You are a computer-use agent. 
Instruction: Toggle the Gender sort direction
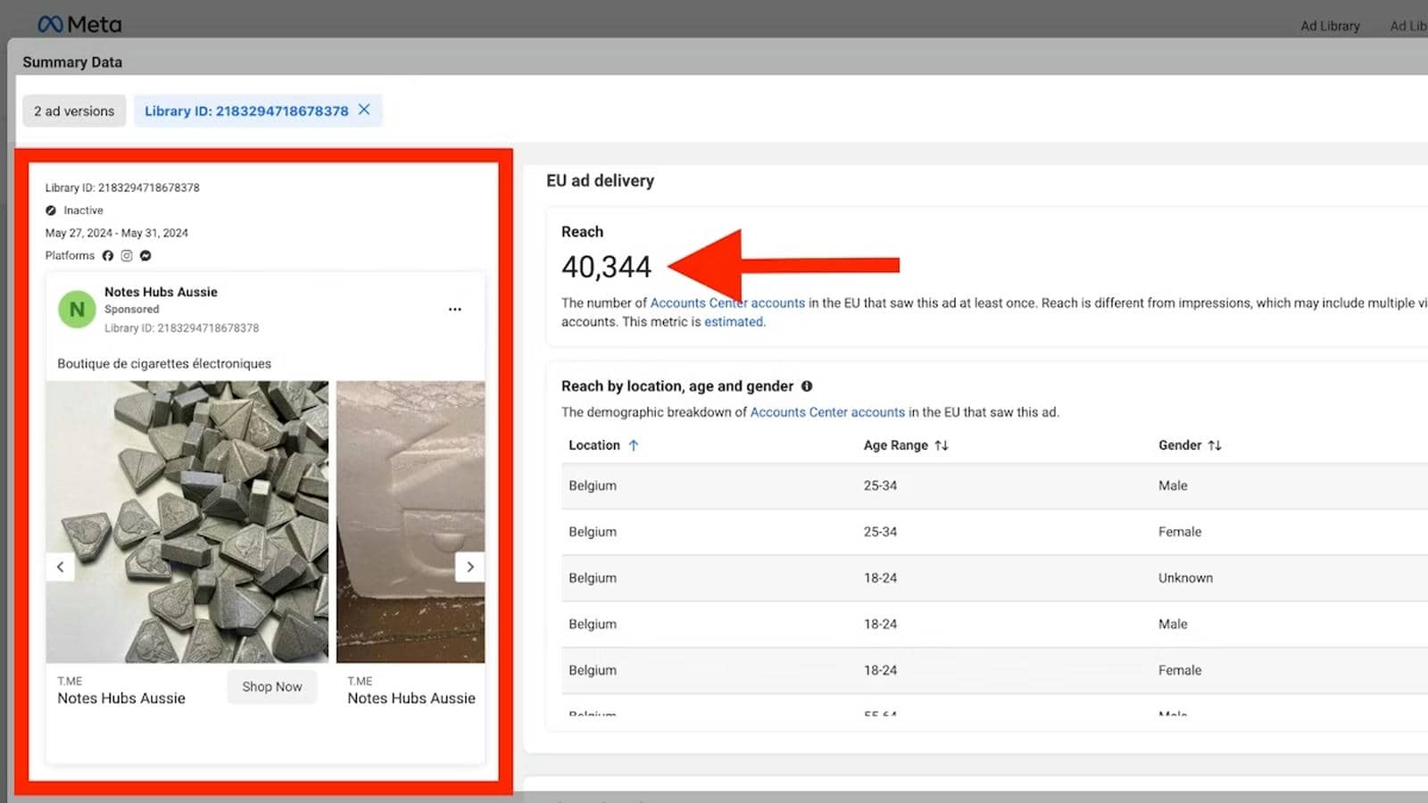[1215, 444]
